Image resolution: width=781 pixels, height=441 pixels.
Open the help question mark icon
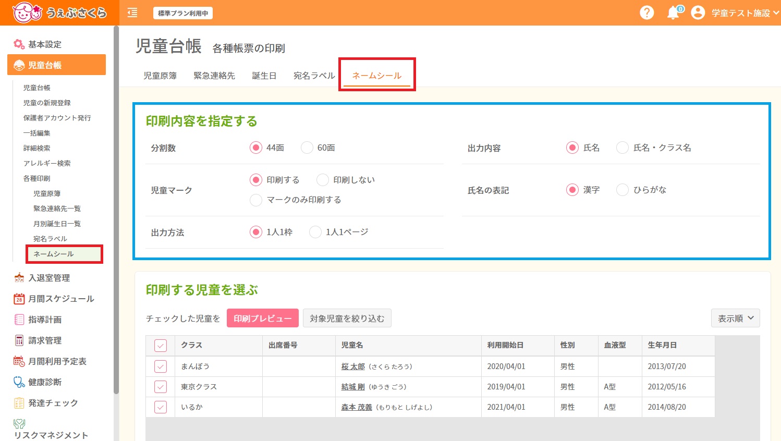pyautogui.click(x=646, y=13)
